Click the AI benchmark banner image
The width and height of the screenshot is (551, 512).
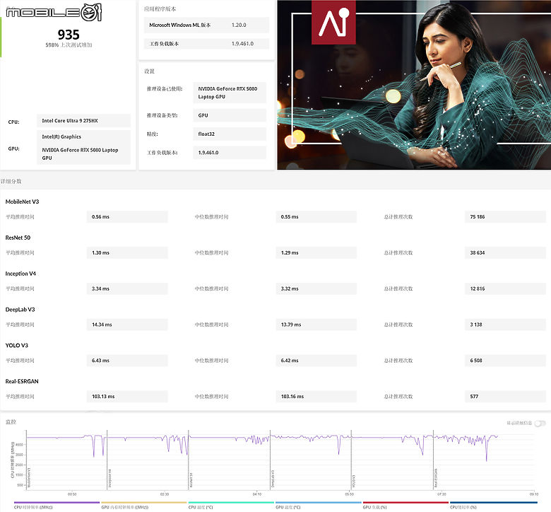[414, 85]
